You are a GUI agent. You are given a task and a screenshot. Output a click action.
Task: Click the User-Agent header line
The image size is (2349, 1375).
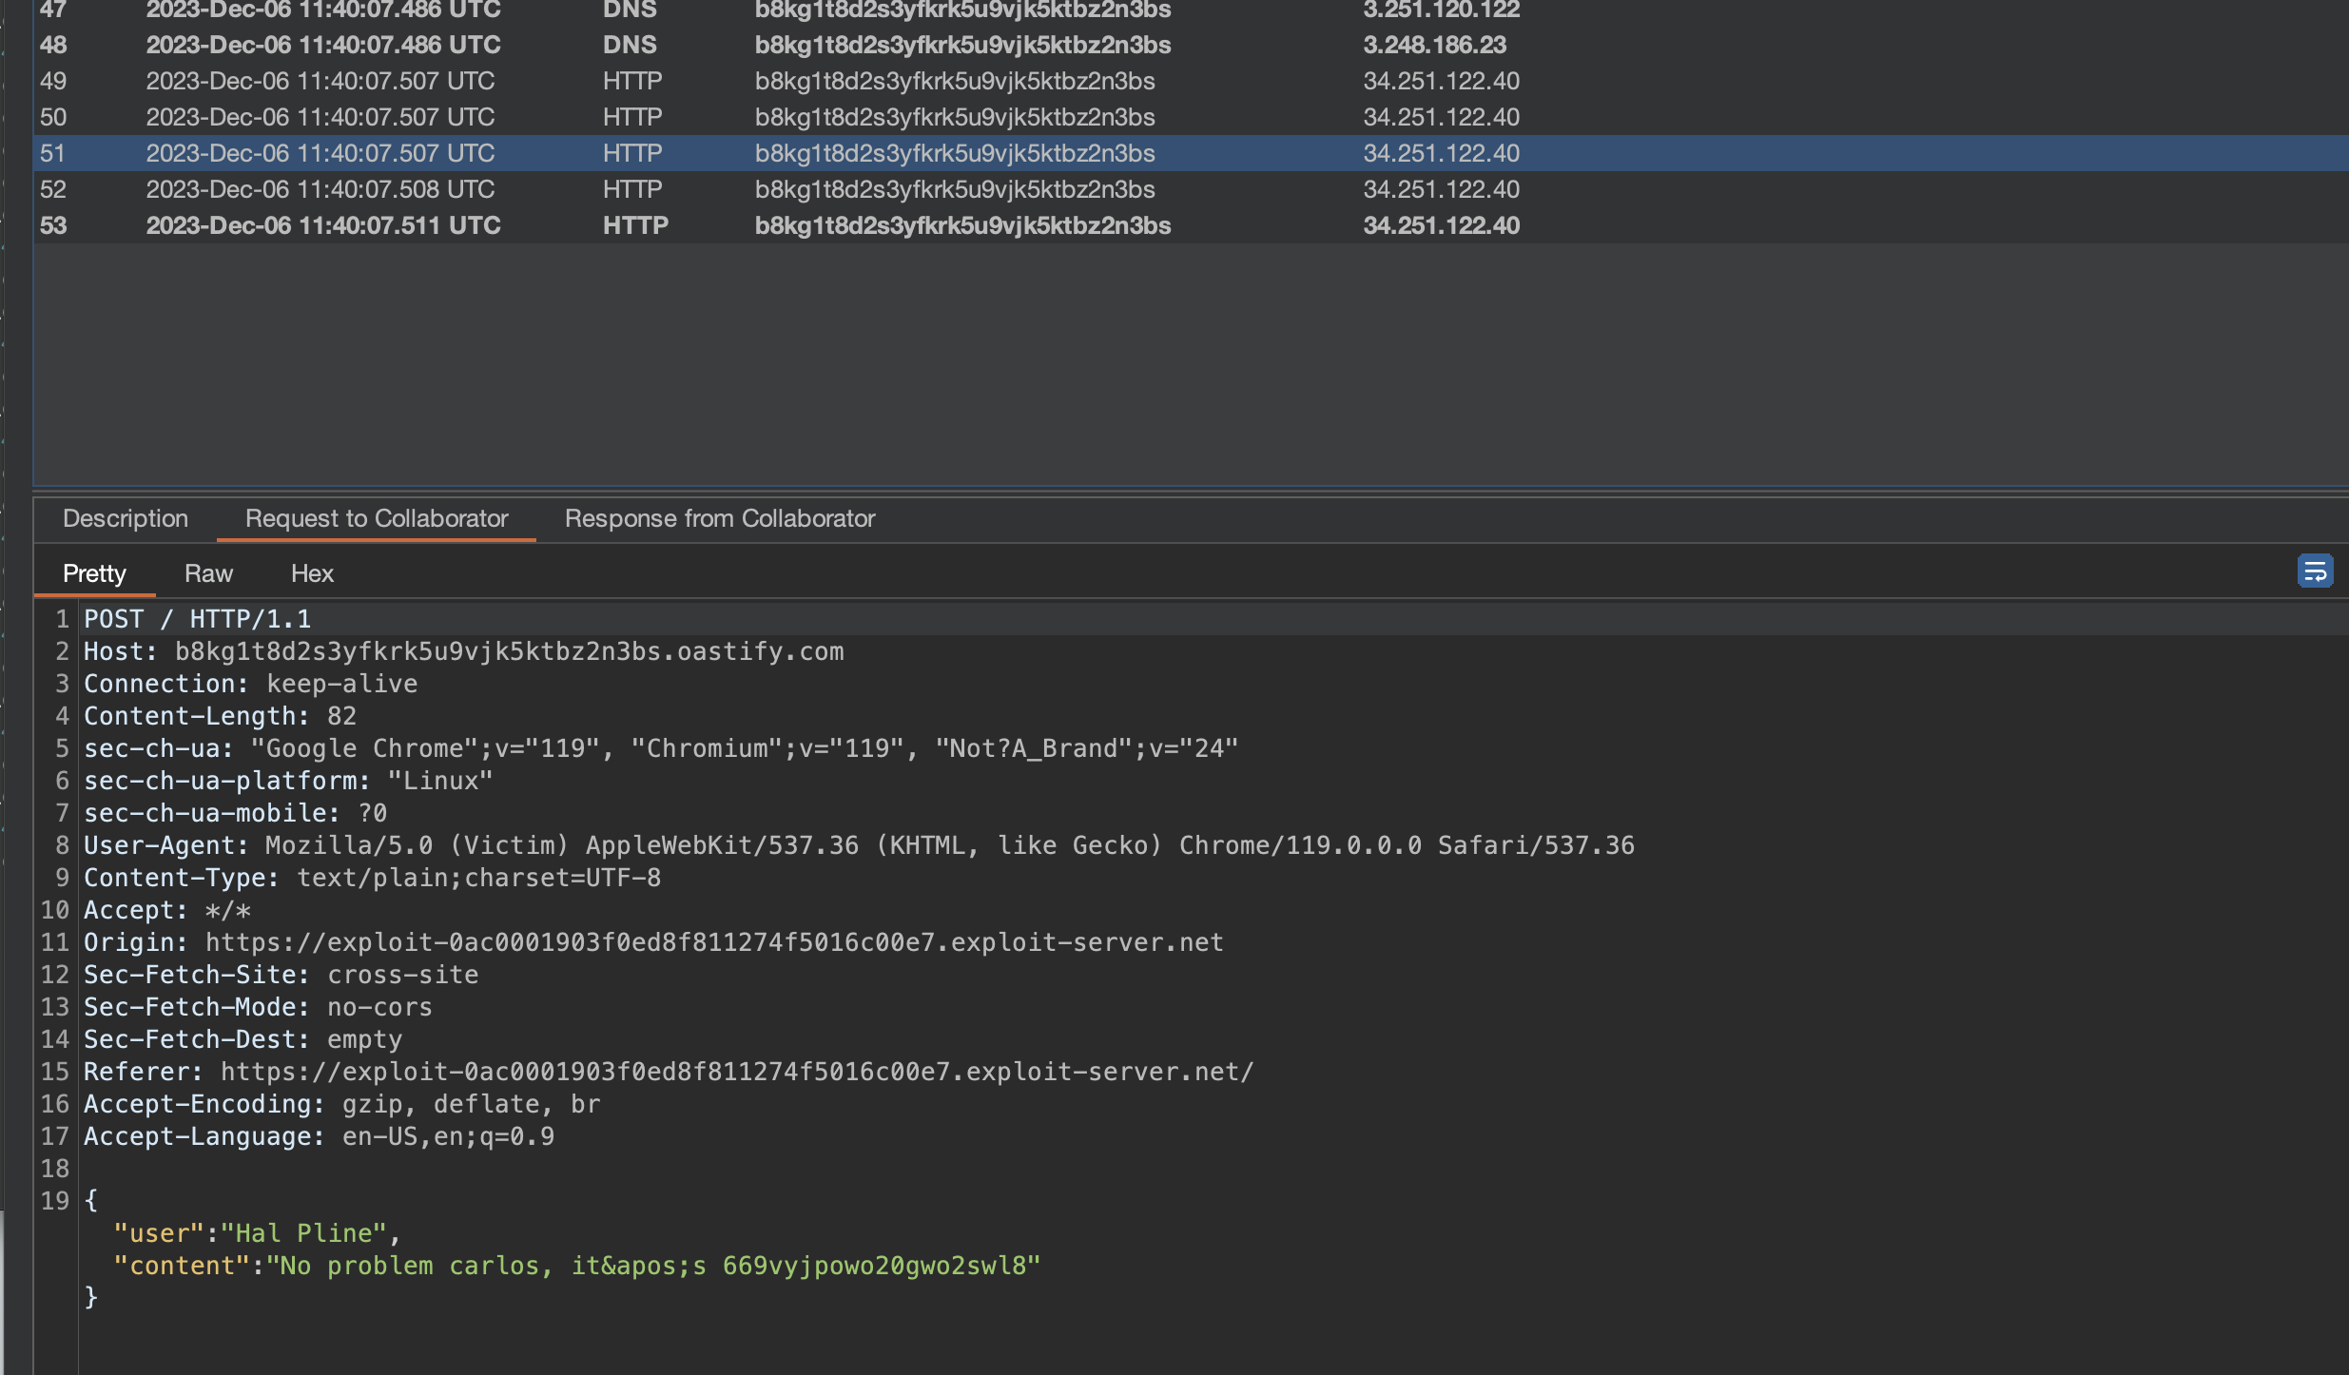click(x=858, y=845)
